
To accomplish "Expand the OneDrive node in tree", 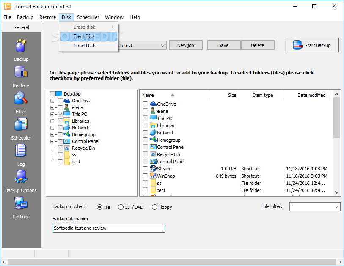I will point(52,101).
